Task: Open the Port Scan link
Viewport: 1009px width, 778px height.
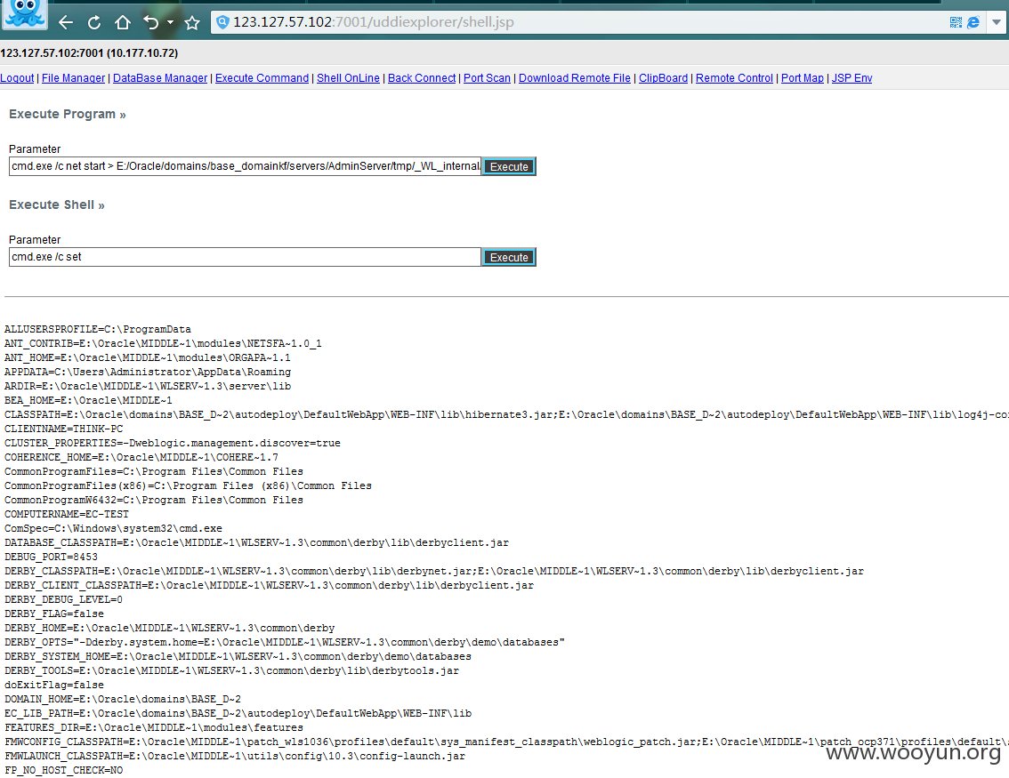Action: click(x=487, y=78)
